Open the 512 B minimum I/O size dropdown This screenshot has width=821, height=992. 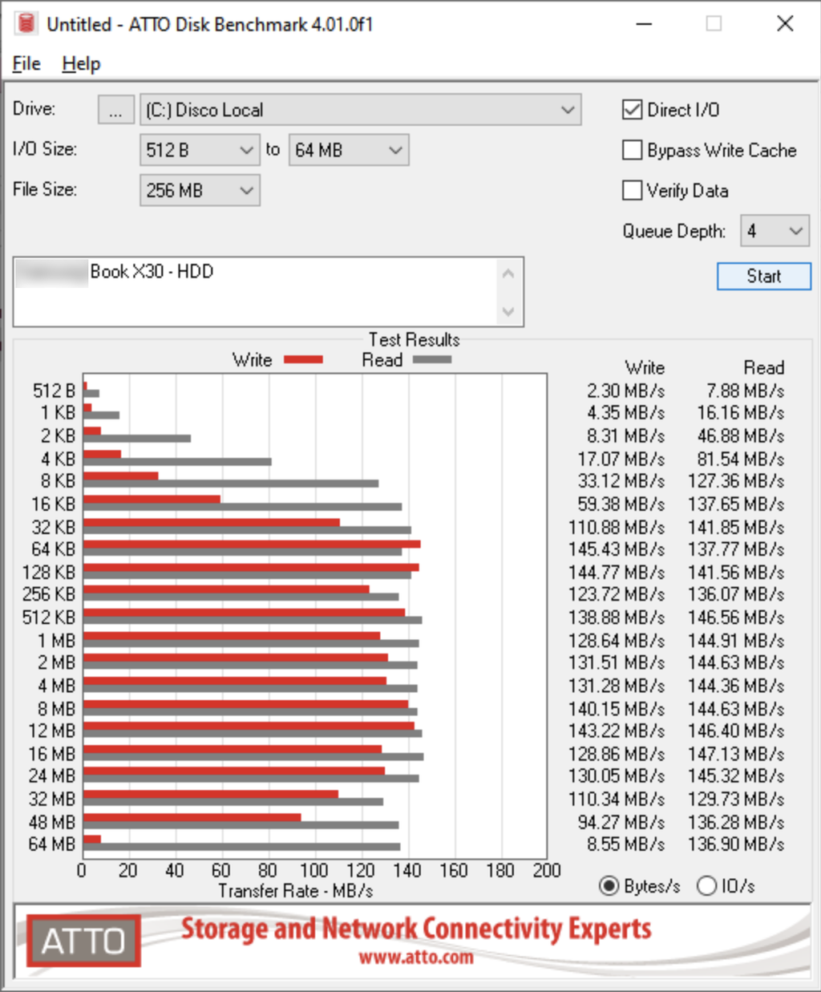pyautogui.click(x=200, y=150)
